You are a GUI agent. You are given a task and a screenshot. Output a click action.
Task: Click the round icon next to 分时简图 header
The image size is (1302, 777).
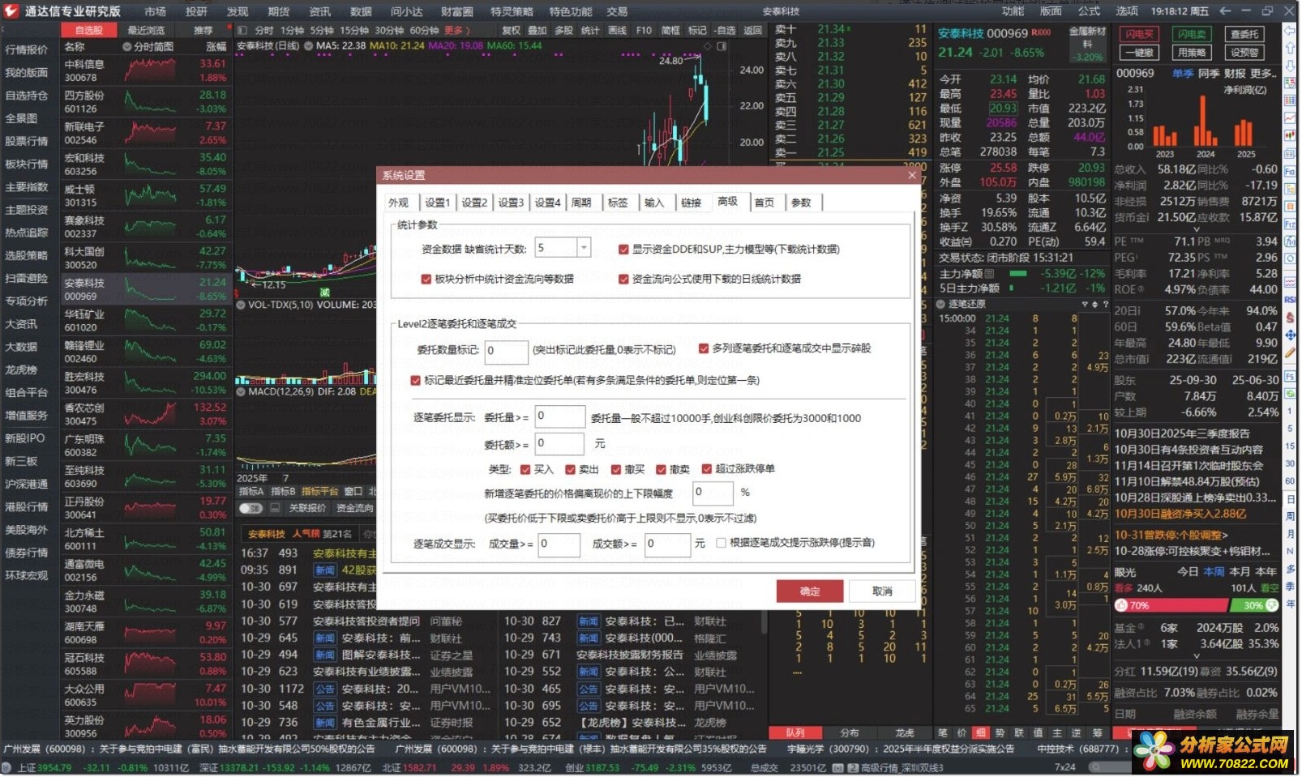tap(127, 47)
